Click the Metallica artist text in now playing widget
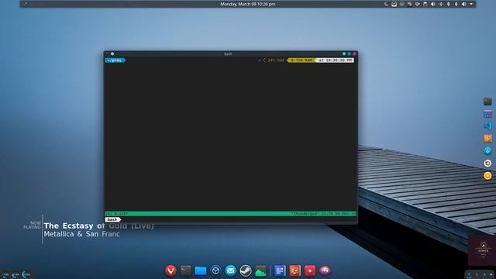Image resolution: width=496 pixels, height=279 pixels. coord(82,234)
